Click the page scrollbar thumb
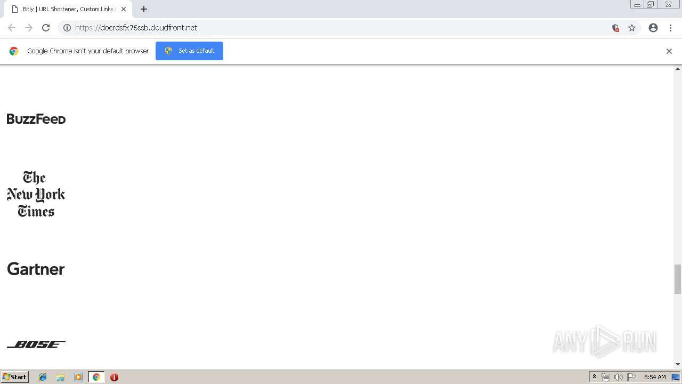This screenshot has width=682, height=384. point(678,279)
